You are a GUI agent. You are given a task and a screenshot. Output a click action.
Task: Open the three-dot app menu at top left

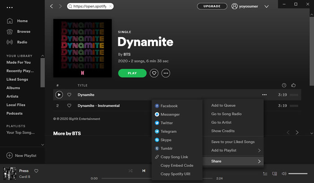pyautogui.click(x=9, y=8)
